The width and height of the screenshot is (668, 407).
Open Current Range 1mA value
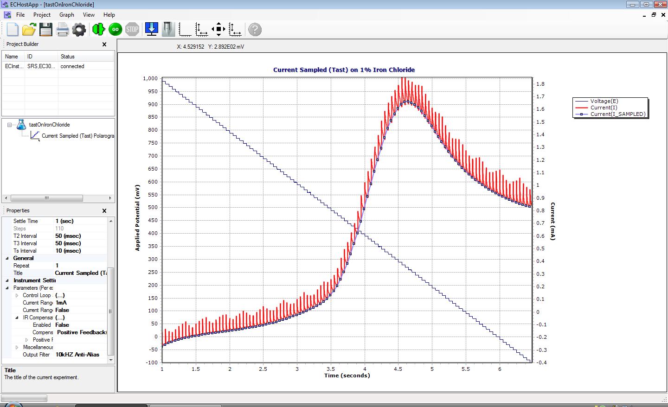[81, 303]
